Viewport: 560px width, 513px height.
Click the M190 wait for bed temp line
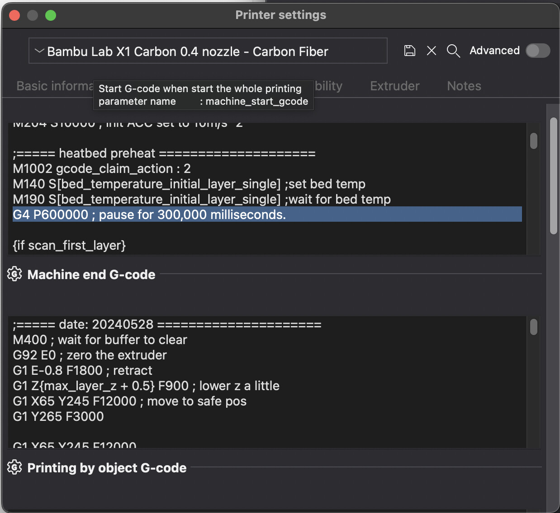pyautogui.click(x=201, y=199)
